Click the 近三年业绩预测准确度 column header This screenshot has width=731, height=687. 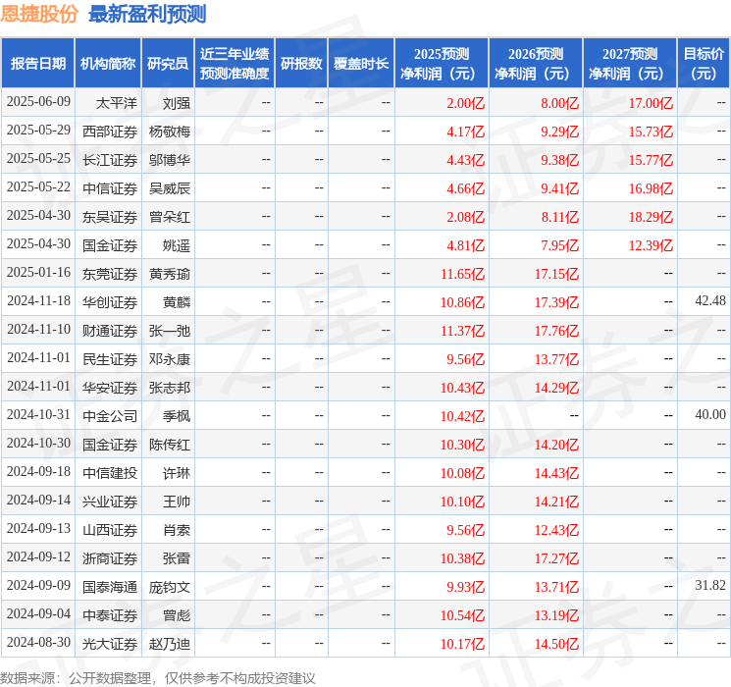click(235, 64)
